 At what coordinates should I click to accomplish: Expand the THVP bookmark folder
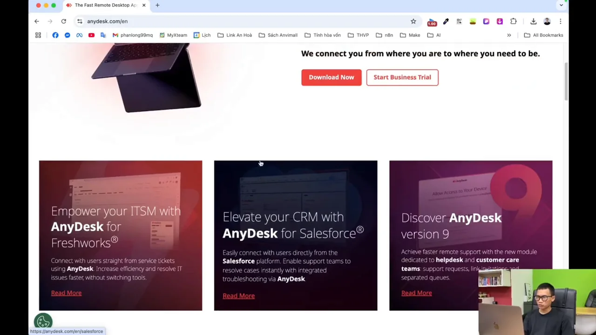pos(358,35)
